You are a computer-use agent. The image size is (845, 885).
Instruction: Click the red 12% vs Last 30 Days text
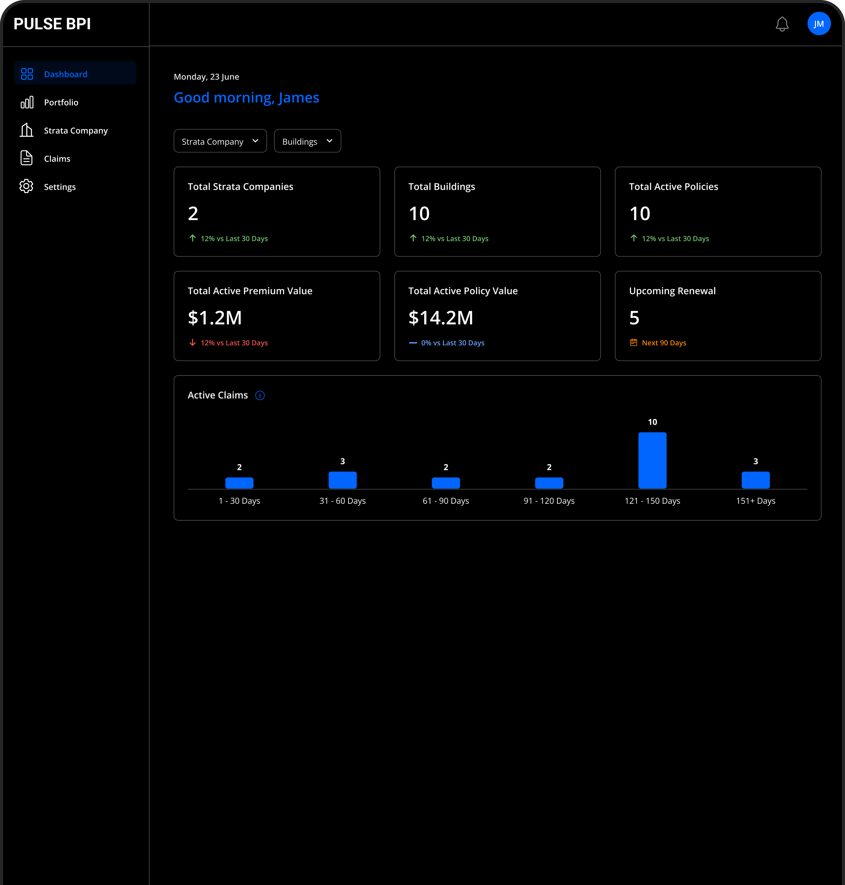point(234,343)
